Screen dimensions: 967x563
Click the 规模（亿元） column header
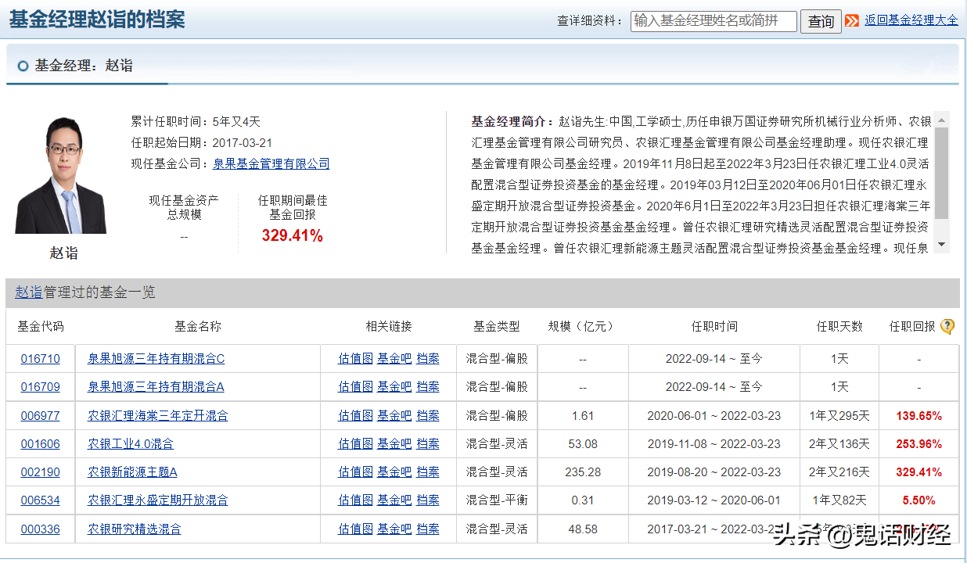pos(581,326)
